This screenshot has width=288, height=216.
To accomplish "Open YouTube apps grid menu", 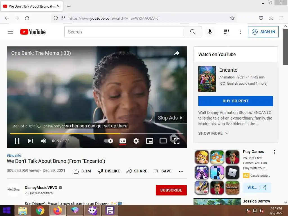I will click(x=227, y=32).
